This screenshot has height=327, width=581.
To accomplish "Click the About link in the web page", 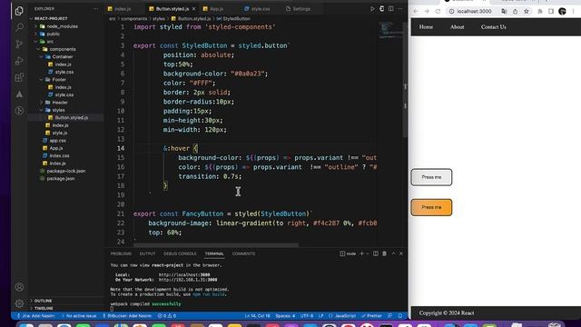I will [458, 26].
